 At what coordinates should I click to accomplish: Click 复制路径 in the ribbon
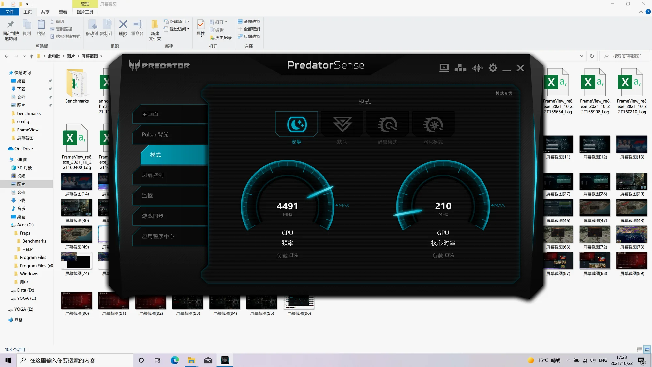coord(61,29)
